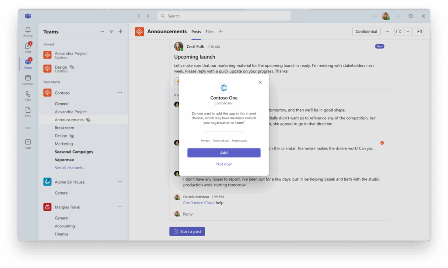This screenshot has height=268, width=448.
Task: Open Chat from the left rail
Action: click(x=28, y=48)
